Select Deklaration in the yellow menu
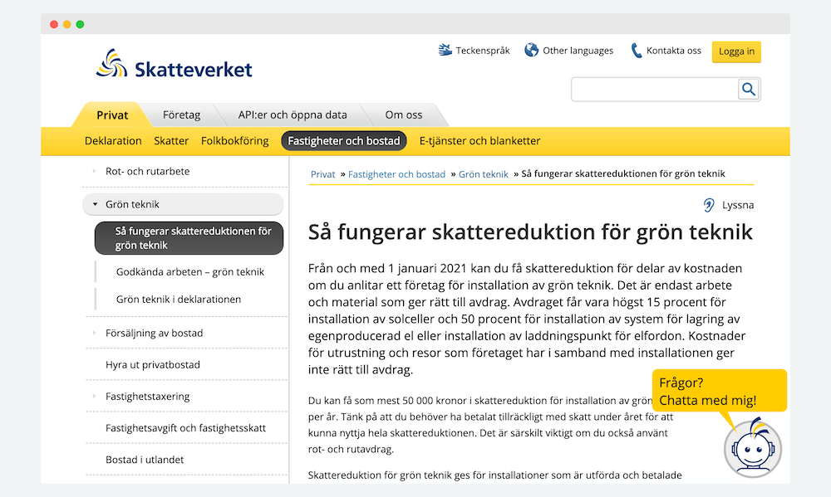The image size is (831, 497). coord(113,141)
